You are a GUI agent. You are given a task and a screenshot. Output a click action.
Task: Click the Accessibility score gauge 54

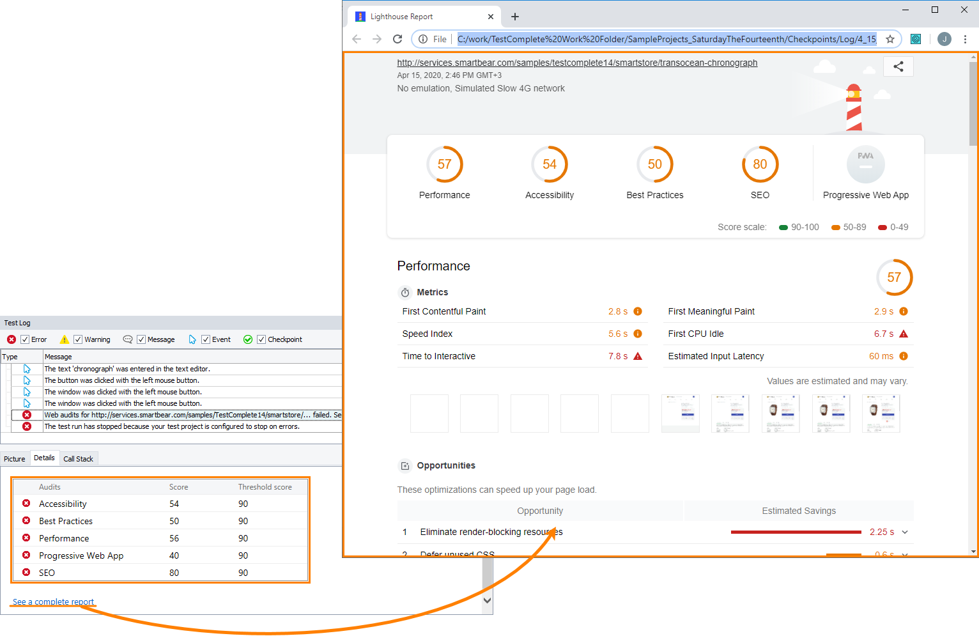click(x=550, y=164)
